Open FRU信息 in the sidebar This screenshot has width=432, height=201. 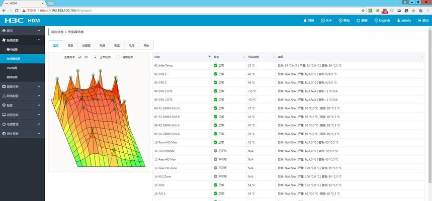22,68
